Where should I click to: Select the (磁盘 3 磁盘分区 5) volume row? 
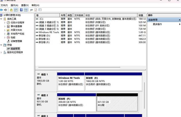pos(91,29)
